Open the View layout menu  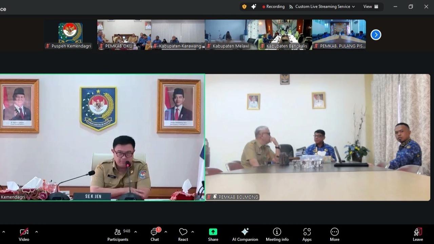pos(371,6)
